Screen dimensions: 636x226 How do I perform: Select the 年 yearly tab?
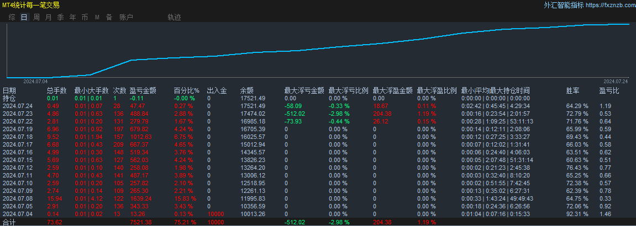pyautogui.click(x=72, y=18)
